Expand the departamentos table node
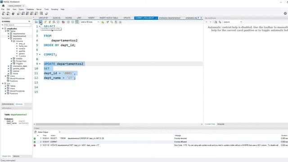 pos(9,34)
